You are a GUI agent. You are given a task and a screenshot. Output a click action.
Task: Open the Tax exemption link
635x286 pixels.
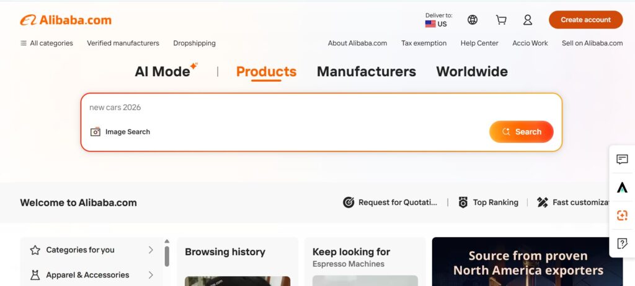coord(424,43)
